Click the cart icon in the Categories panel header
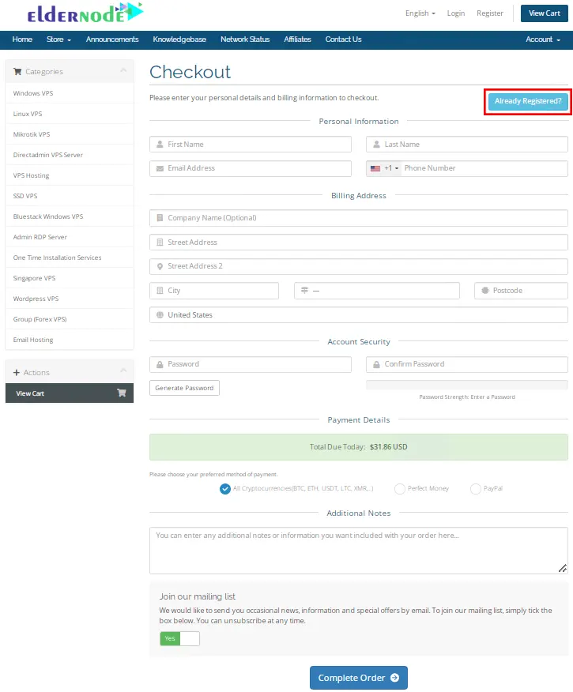This screenshot has height=692, width=573. (17, 71)
